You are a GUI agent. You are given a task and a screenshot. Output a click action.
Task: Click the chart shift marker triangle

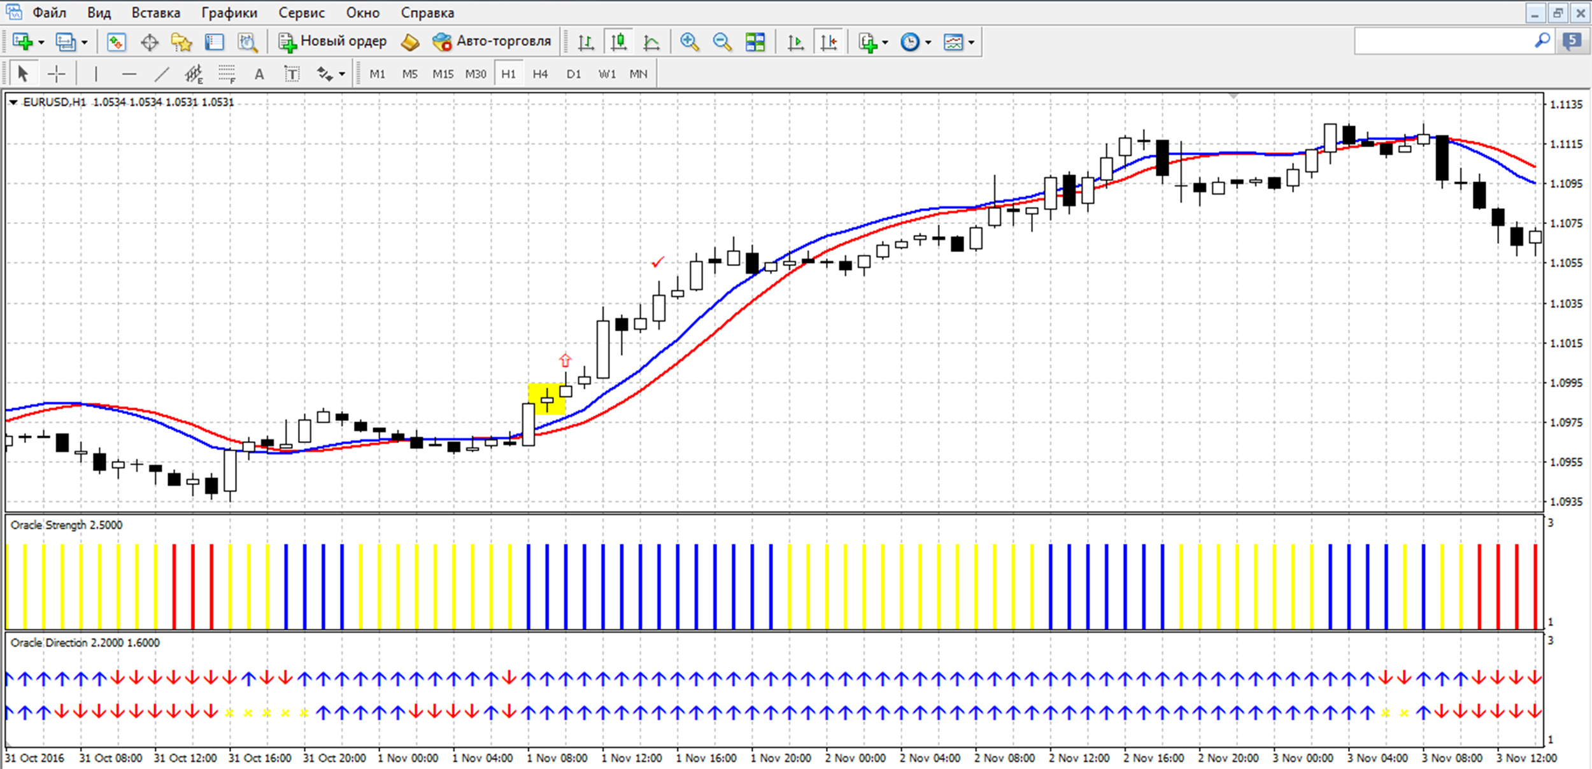tap(1233, 96)
